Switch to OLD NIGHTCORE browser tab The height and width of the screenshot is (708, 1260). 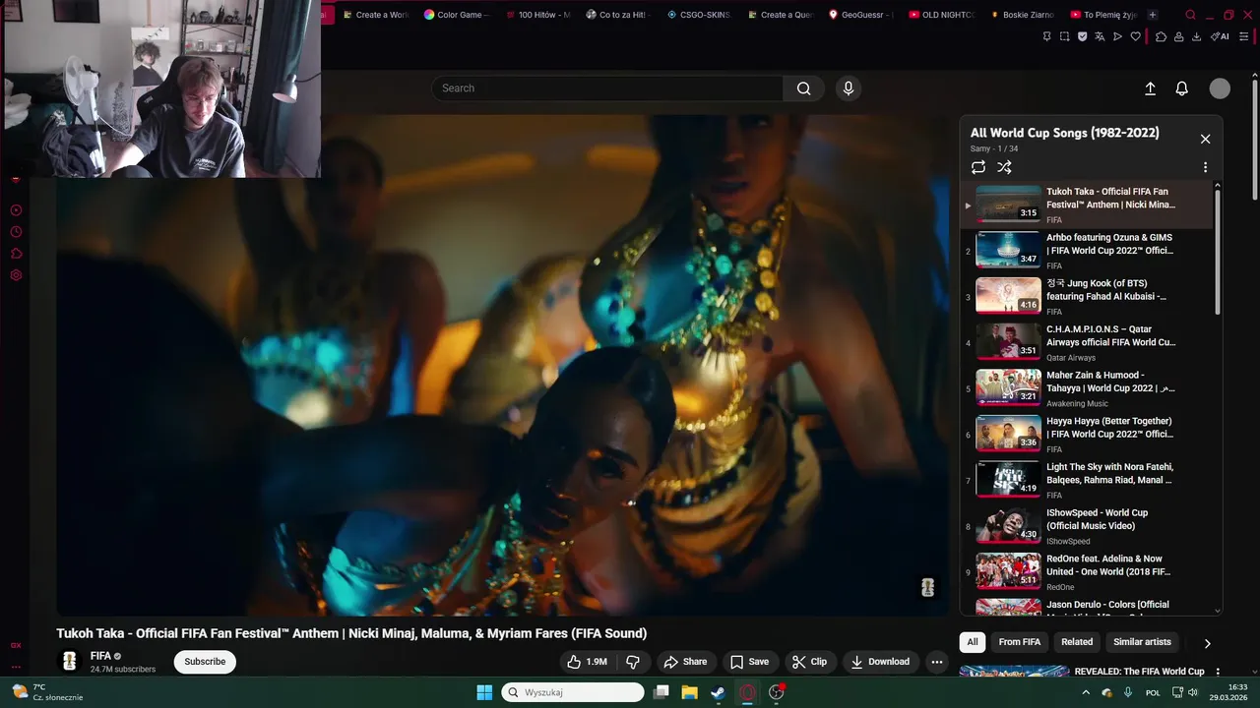[941, 15]
